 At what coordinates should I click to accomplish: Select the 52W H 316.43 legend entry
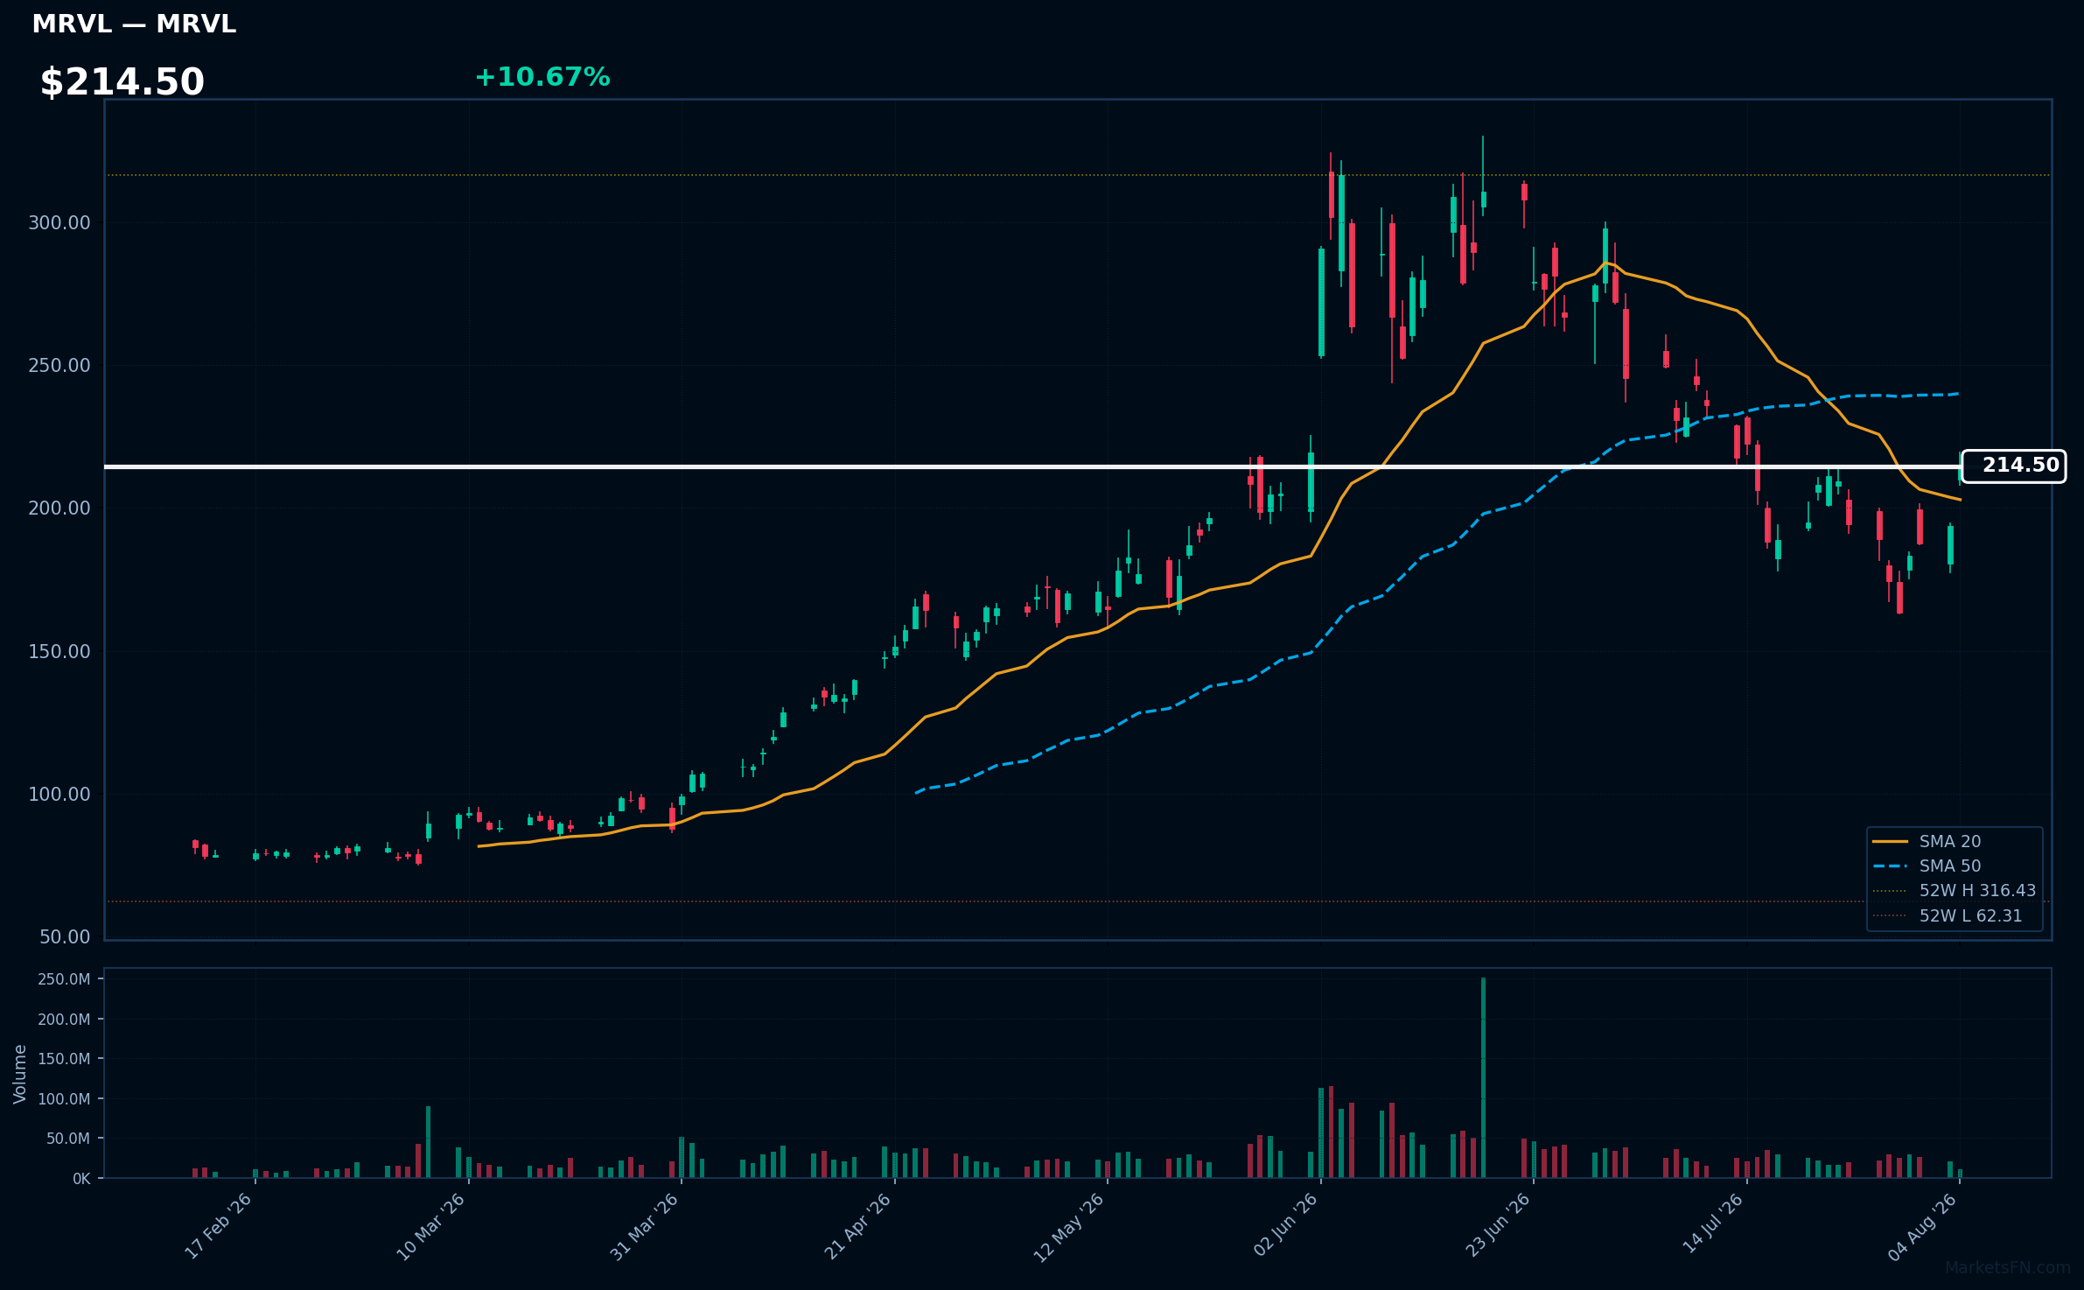click(1955, 890)
